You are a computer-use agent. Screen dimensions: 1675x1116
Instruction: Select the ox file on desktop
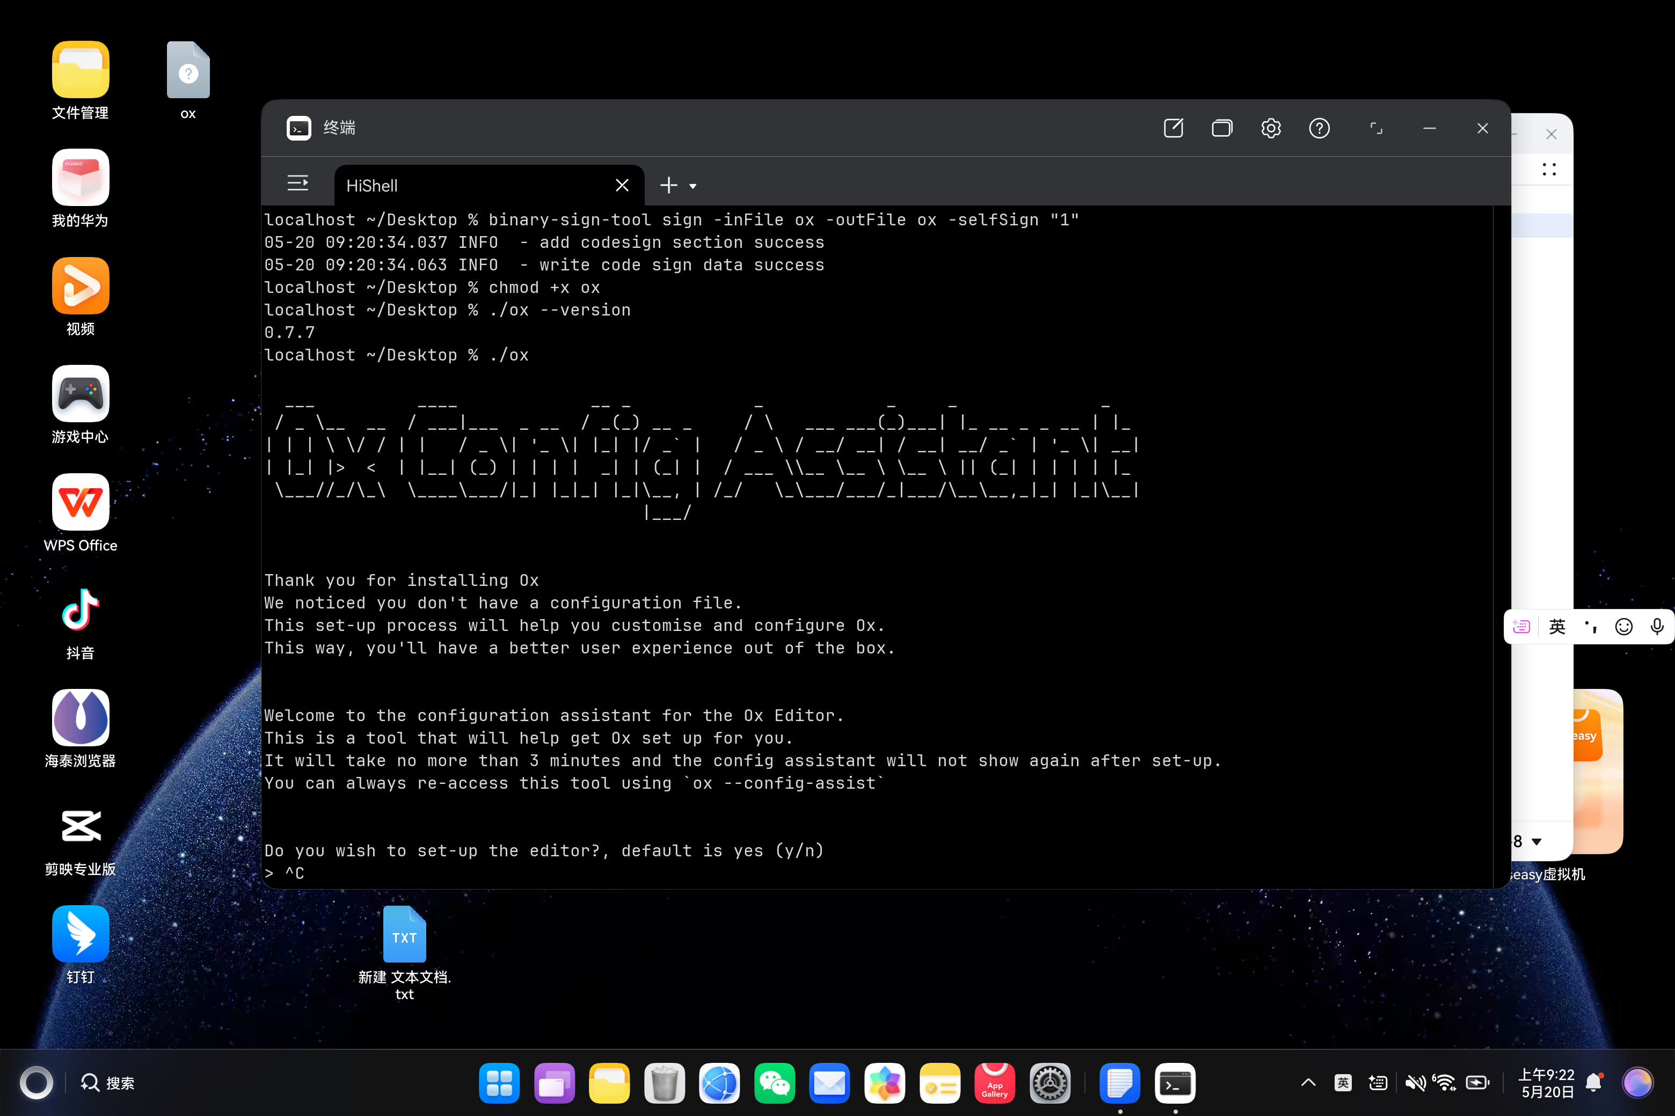tap(188, 80)
